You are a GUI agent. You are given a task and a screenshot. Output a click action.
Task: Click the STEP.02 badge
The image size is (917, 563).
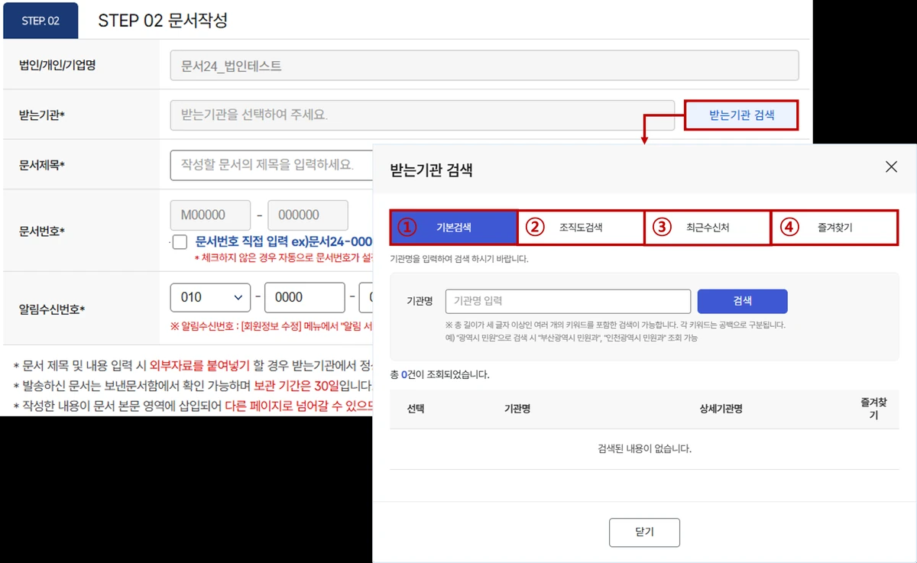tap(41, 21)
